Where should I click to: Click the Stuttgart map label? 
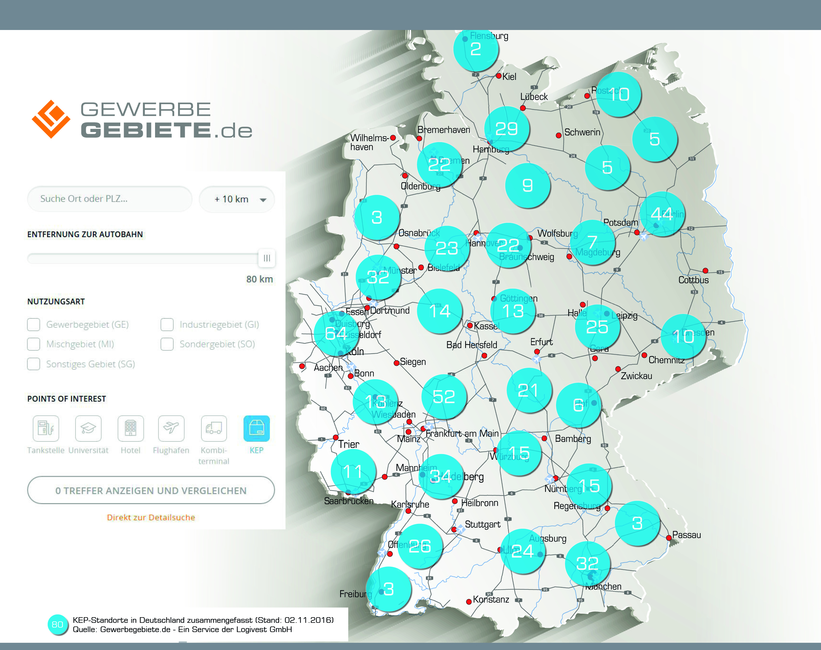[x=483, y=524]
